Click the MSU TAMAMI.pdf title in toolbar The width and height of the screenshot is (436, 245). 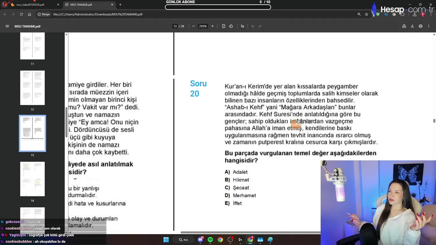pyautogui.click(x=28, y=26)
